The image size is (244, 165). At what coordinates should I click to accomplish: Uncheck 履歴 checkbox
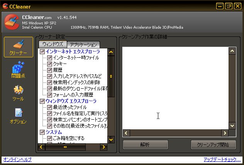[x=49, y=70]
